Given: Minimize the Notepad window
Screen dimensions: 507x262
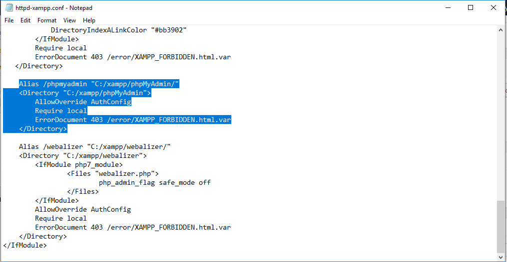Looking at the screenshot, I should [448, 7].
